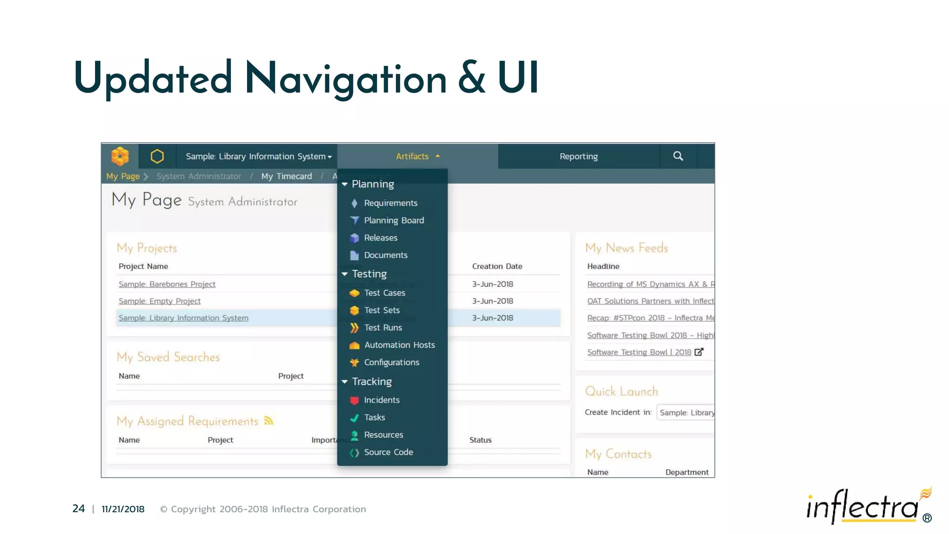949x534 pixels.
Task: Open Sample: Empty Project link
Action: tap(159, 301)
